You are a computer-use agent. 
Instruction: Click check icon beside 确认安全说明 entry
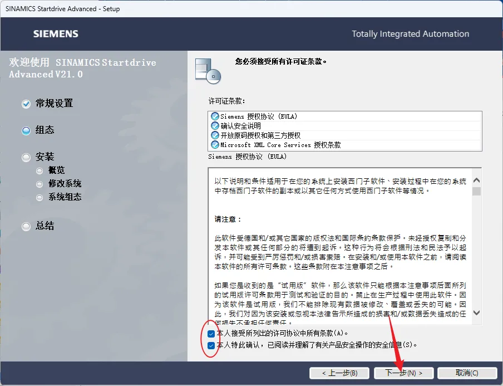215,126
